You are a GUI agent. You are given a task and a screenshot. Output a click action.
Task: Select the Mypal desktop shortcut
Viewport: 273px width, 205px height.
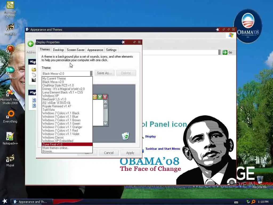click(x=10, y=160)
